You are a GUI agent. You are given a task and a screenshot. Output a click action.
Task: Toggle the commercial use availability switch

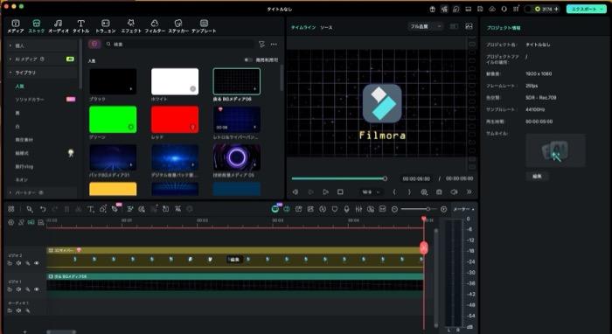click(x=247, y=60)
